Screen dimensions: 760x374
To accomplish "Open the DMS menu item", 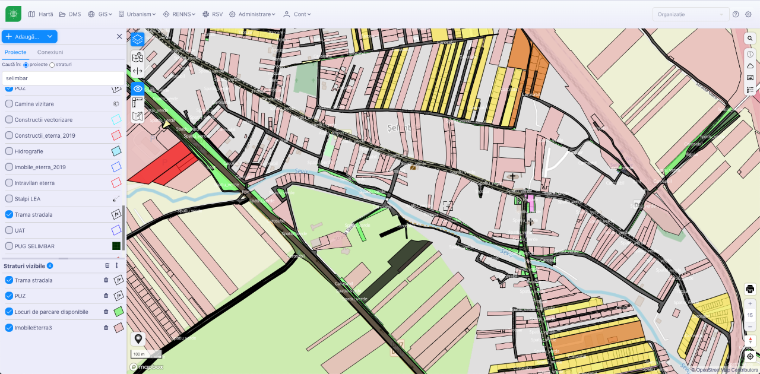I will [69, 14].
